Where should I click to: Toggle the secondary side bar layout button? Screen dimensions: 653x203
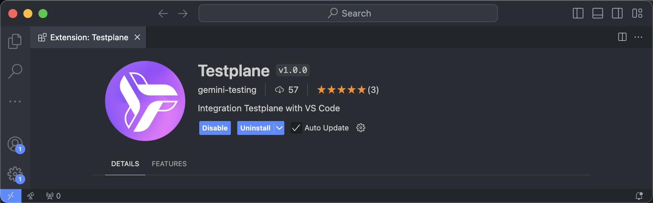(617, 14)
